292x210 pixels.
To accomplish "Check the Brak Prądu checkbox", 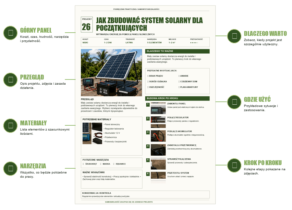I will coord(148,76).
